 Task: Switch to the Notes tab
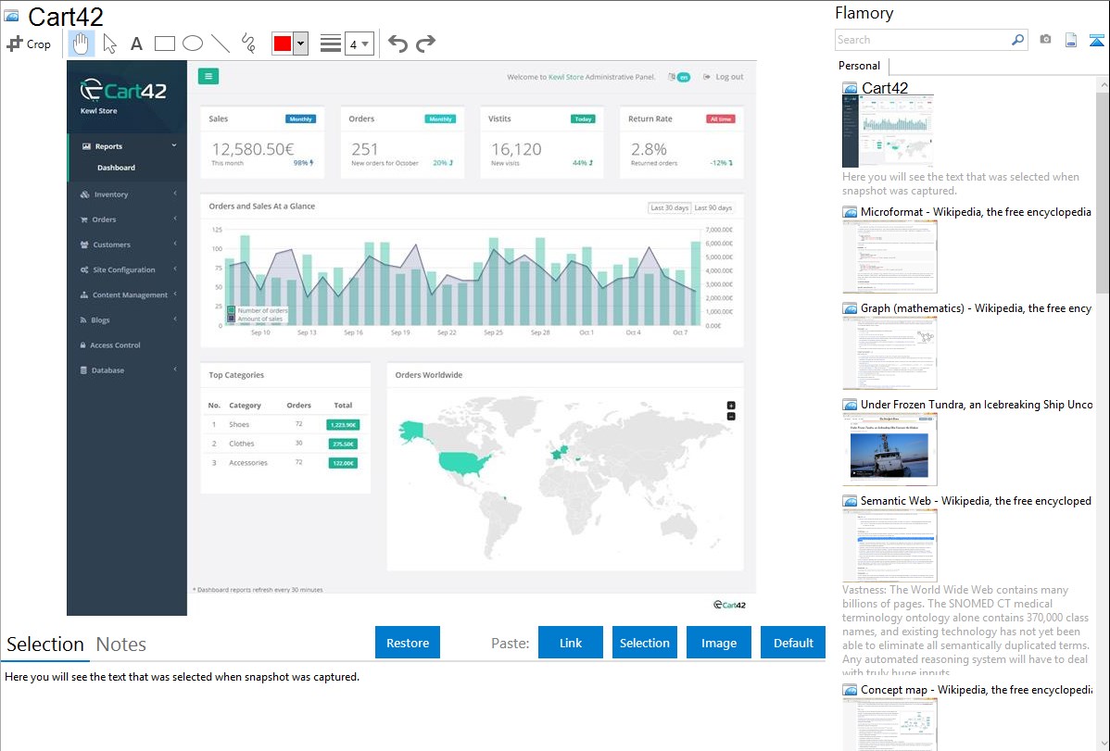[x=121, y=645]
